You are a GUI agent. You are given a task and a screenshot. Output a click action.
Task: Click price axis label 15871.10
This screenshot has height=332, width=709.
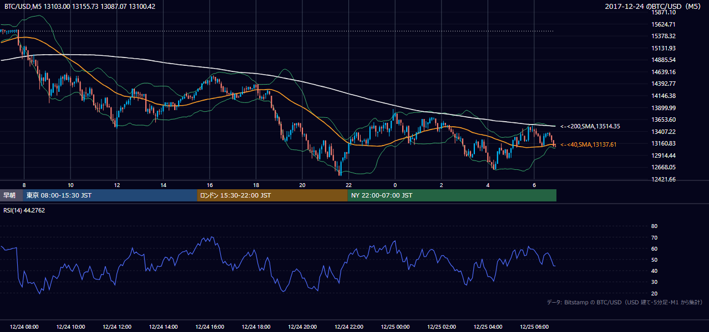tap(663, 13)
